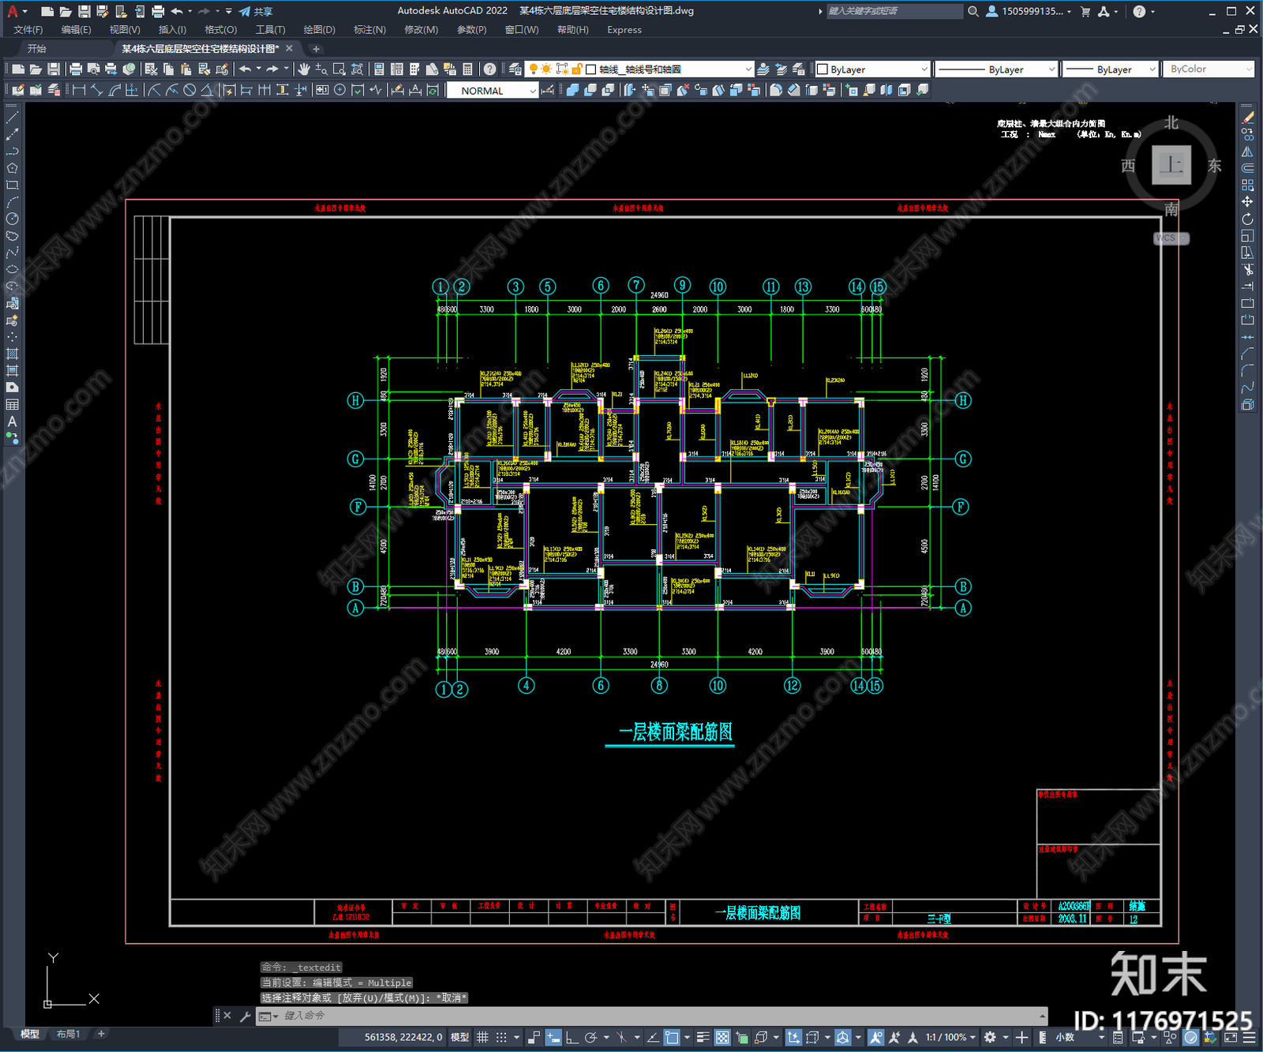The width and height of the screenshot is (1263, 1052).
Task: Open the Layer Properties manager icon
Action: point(515,69)
